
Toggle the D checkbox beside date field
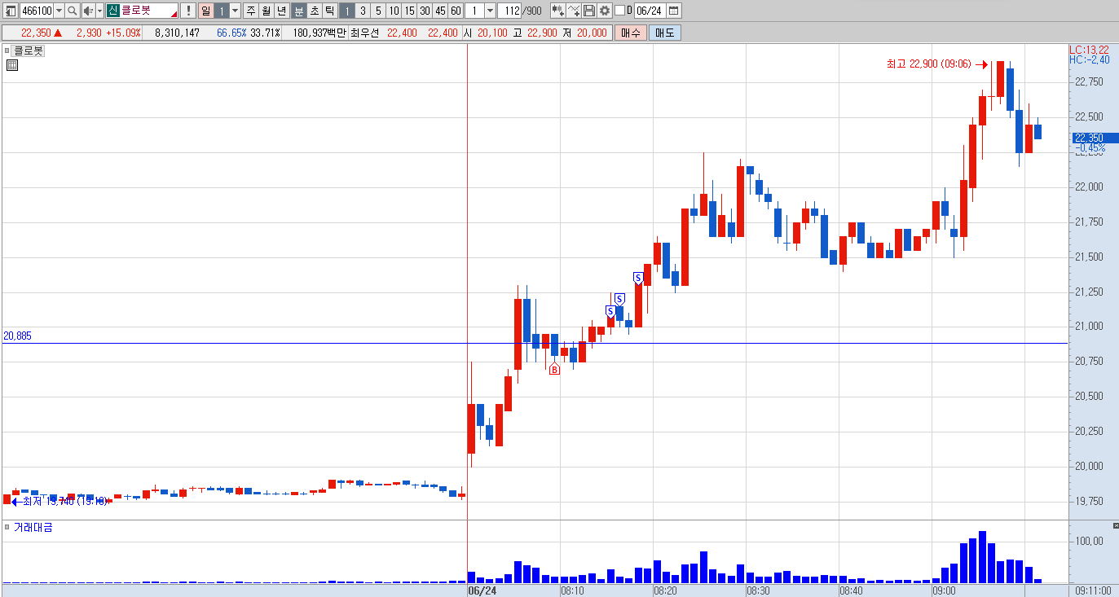click(x=619, y=11)
